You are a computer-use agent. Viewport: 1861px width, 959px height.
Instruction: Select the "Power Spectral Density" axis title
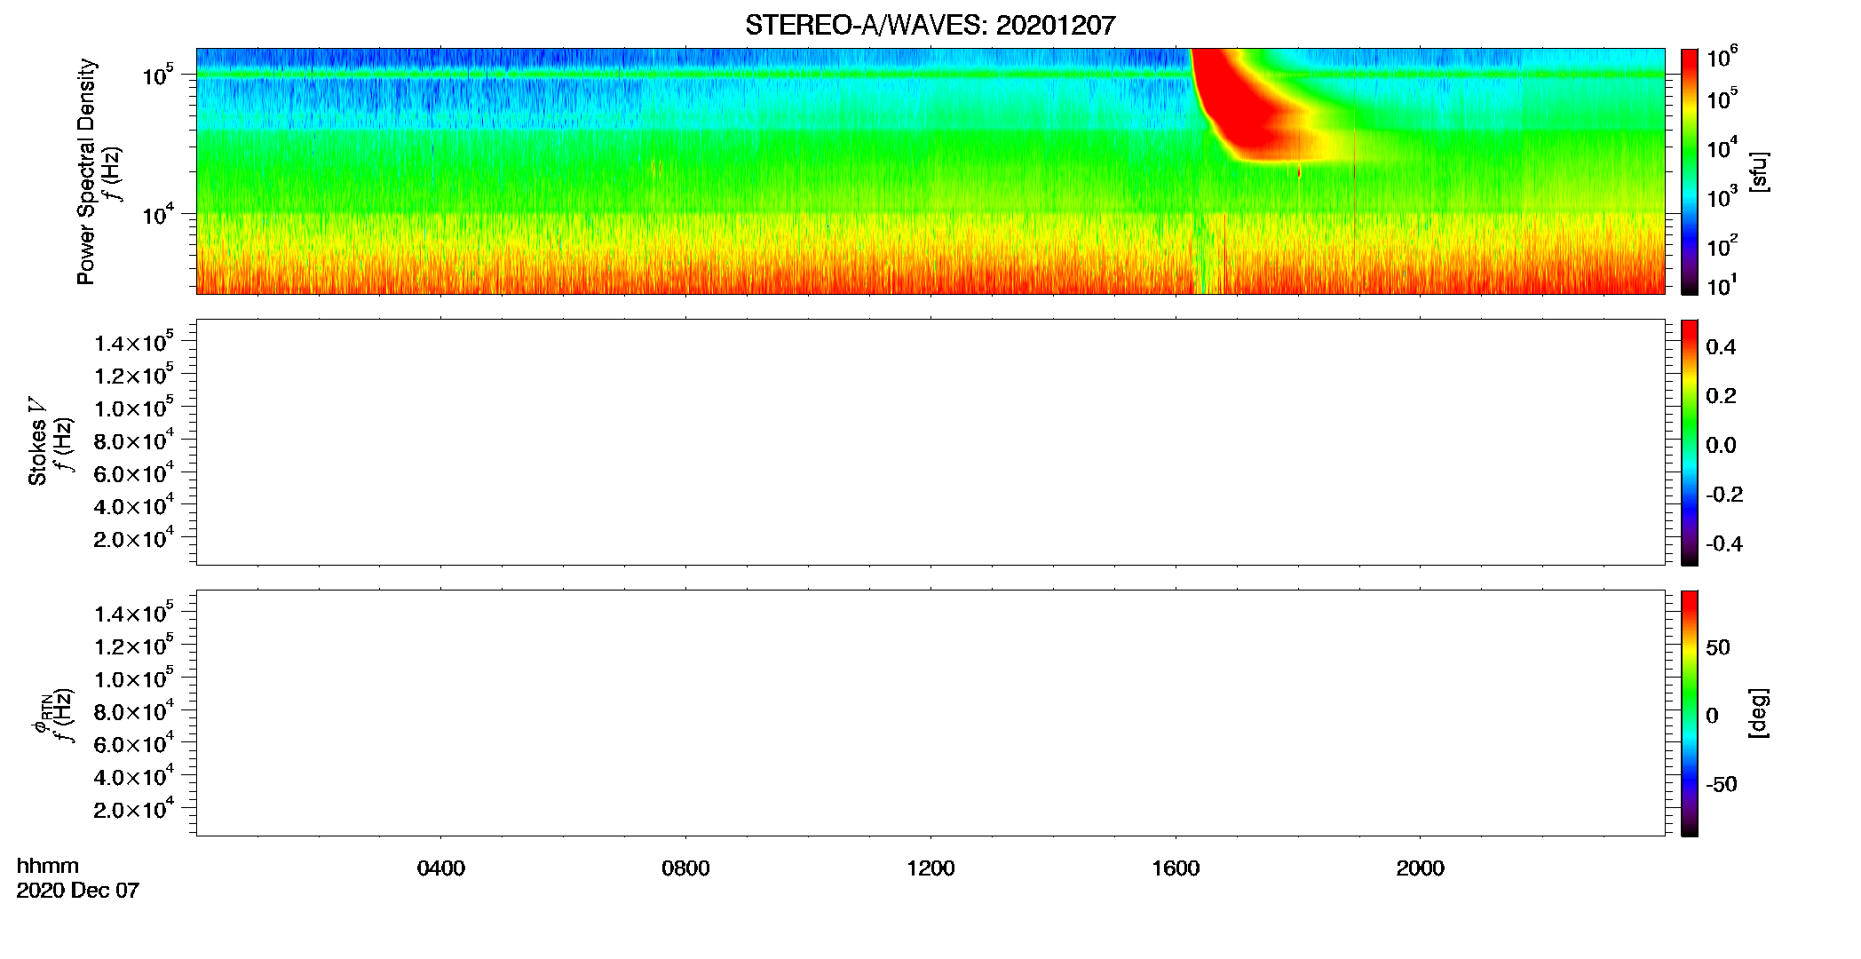pyautogui.click(x=86, y=171)
